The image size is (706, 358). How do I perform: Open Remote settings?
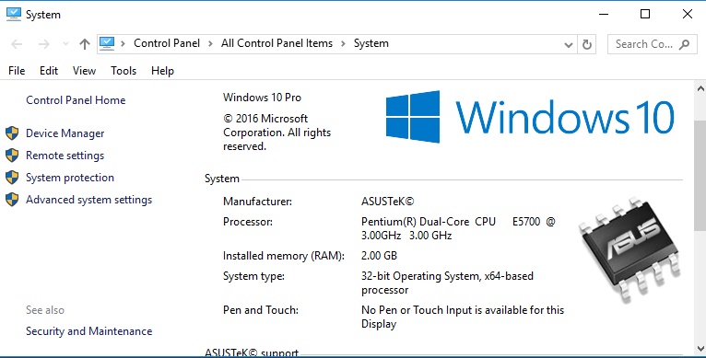(x=65, y=156)
